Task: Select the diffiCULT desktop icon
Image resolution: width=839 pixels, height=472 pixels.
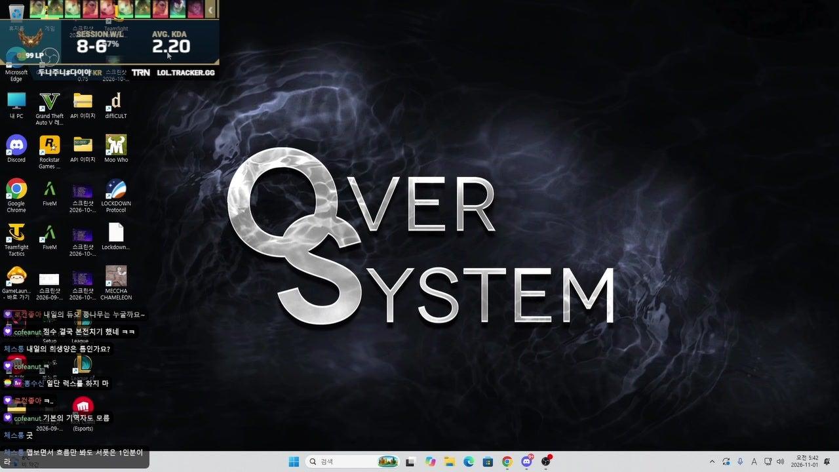Action: (x=116, y=105)
